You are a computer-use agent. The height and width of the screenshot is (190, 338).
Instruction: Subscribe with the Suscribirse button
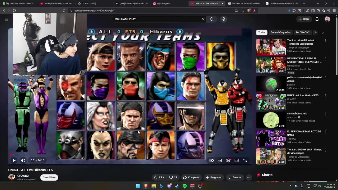click(49, 177)
